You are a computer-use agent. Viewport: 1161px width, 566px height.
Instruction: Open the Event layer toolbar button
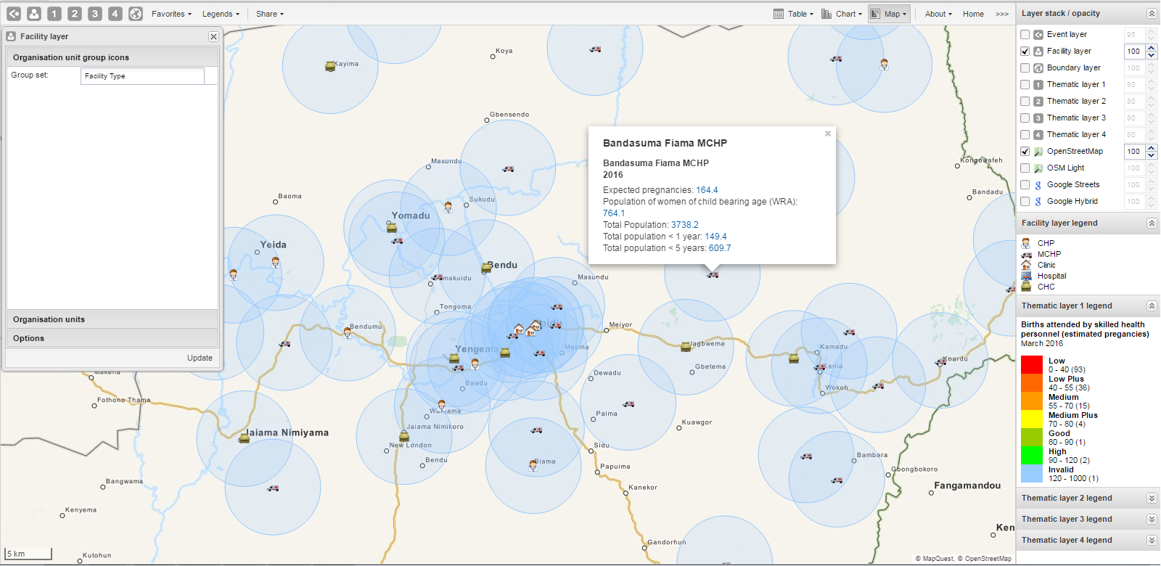coord(14,14)
